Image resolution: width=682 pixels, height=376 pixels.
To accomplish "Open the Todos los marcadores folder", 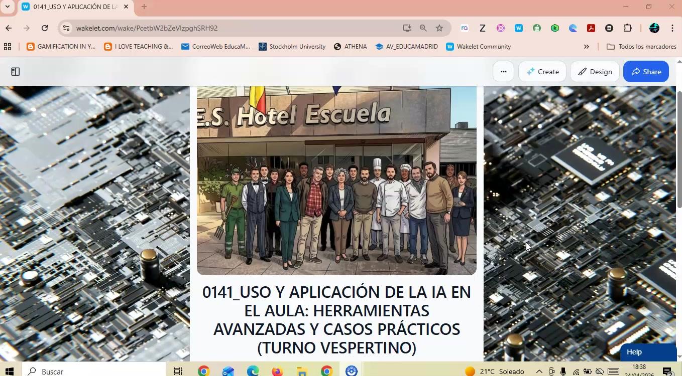I will point(641,47).
